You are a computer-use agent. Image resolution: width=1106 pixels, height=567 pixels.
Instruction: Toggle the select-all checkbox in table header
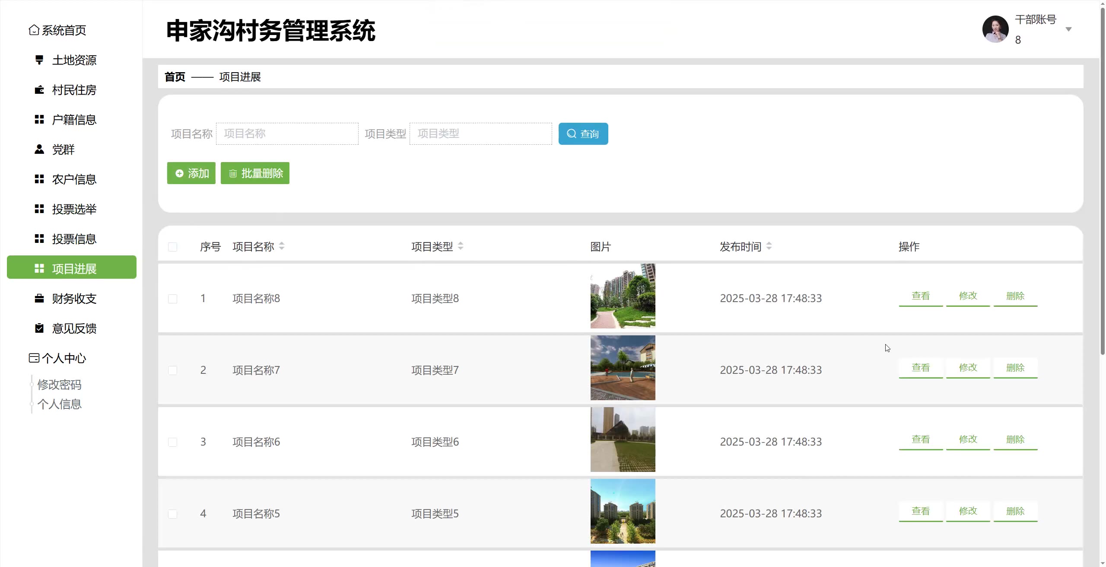(172, 247)
